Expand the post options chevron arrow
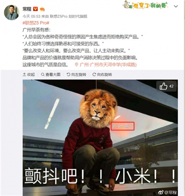Viewport: 185px width, 196px height. [176, 6]
